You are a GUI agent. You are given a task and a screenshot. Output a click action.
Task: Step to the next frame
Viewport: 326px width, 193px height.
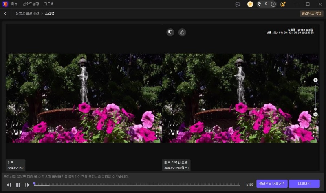[x=27, y=185]
